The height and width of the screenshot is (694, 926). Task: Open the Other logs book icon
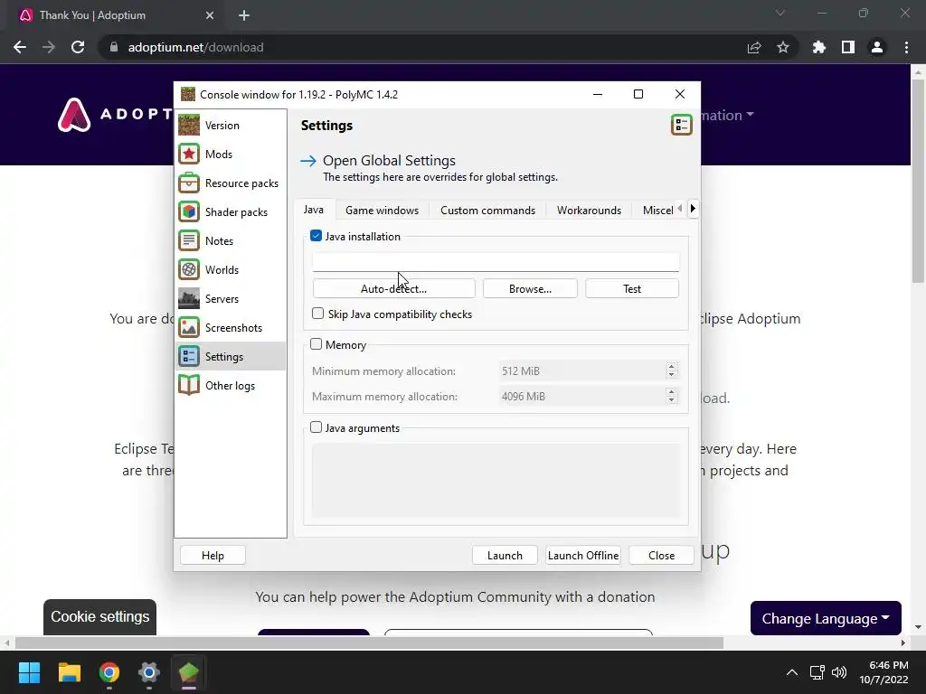[189, 385]
